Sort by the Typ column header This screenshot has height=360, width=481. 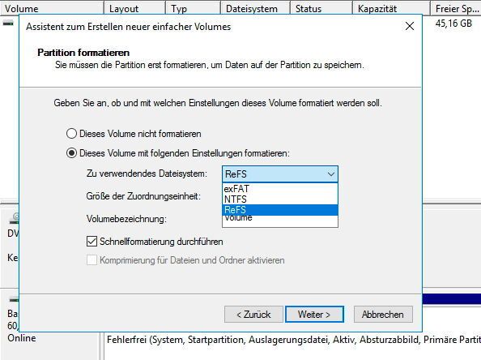point(194,8)
